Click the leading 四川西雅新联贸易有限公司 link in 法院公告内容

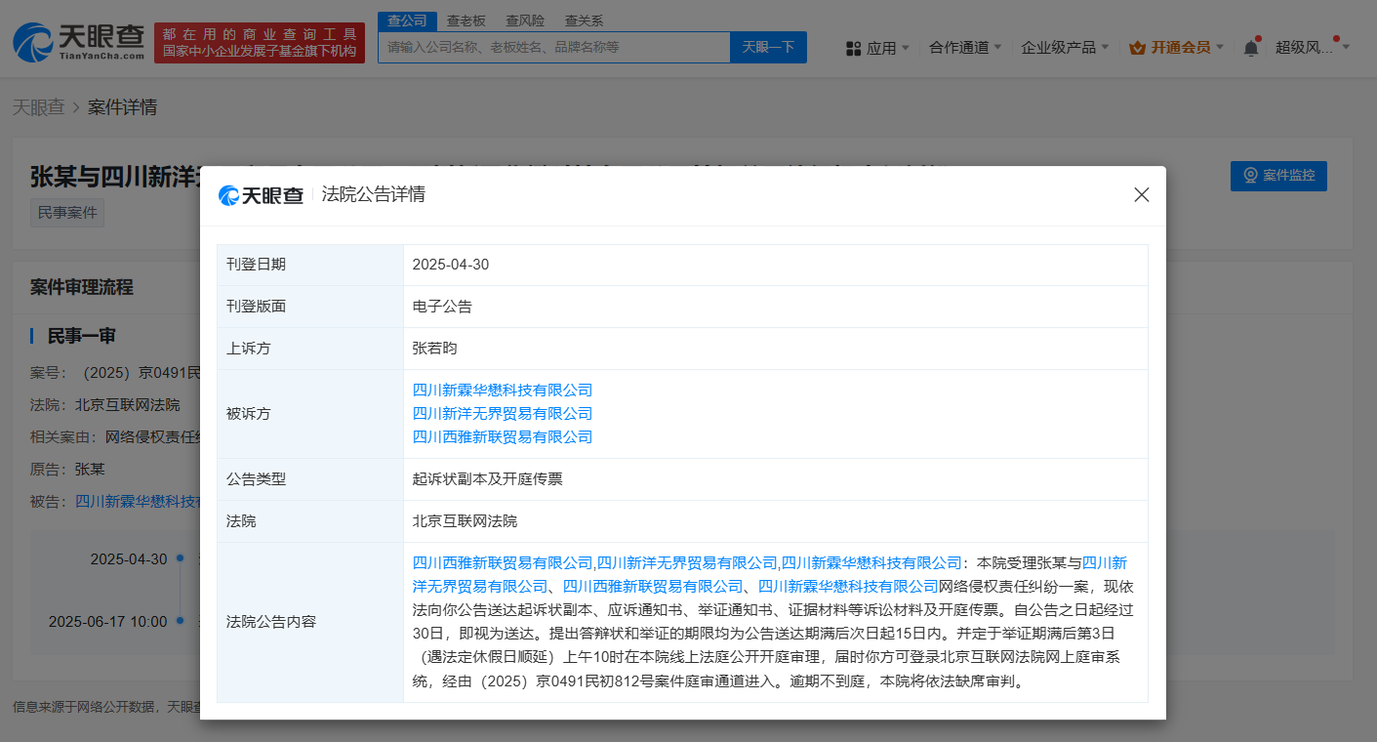503,562
